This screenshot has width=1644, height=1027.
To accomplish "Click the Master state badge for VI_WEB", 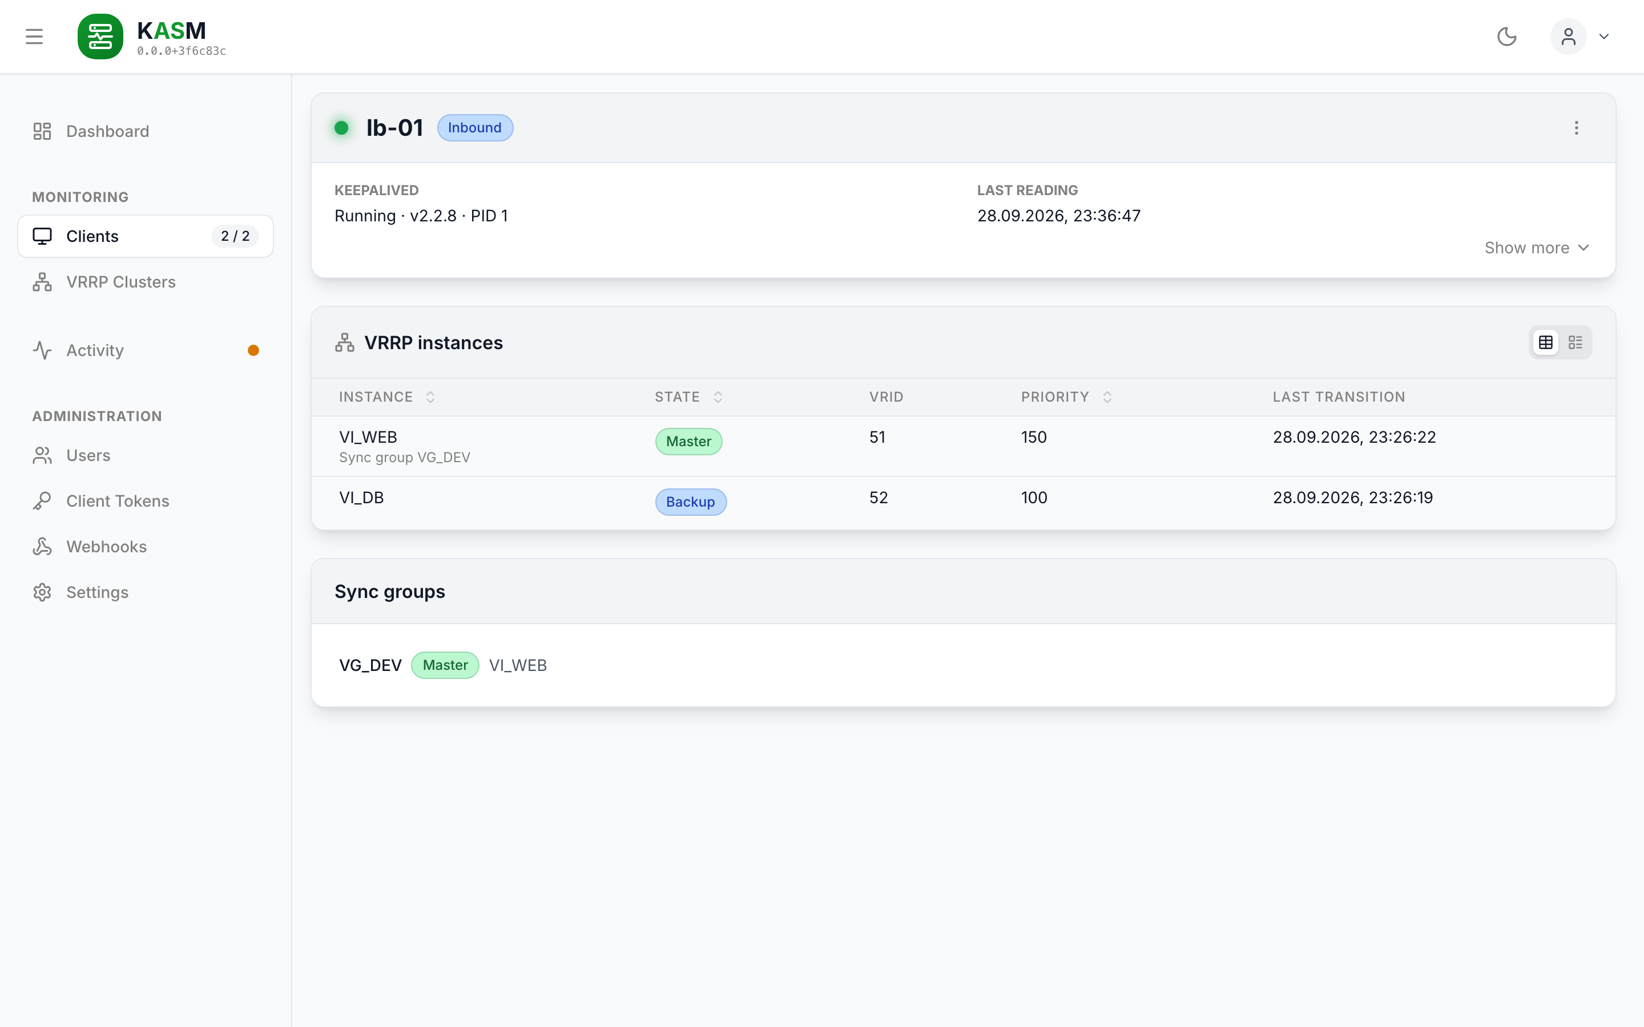I will point(689,442).
